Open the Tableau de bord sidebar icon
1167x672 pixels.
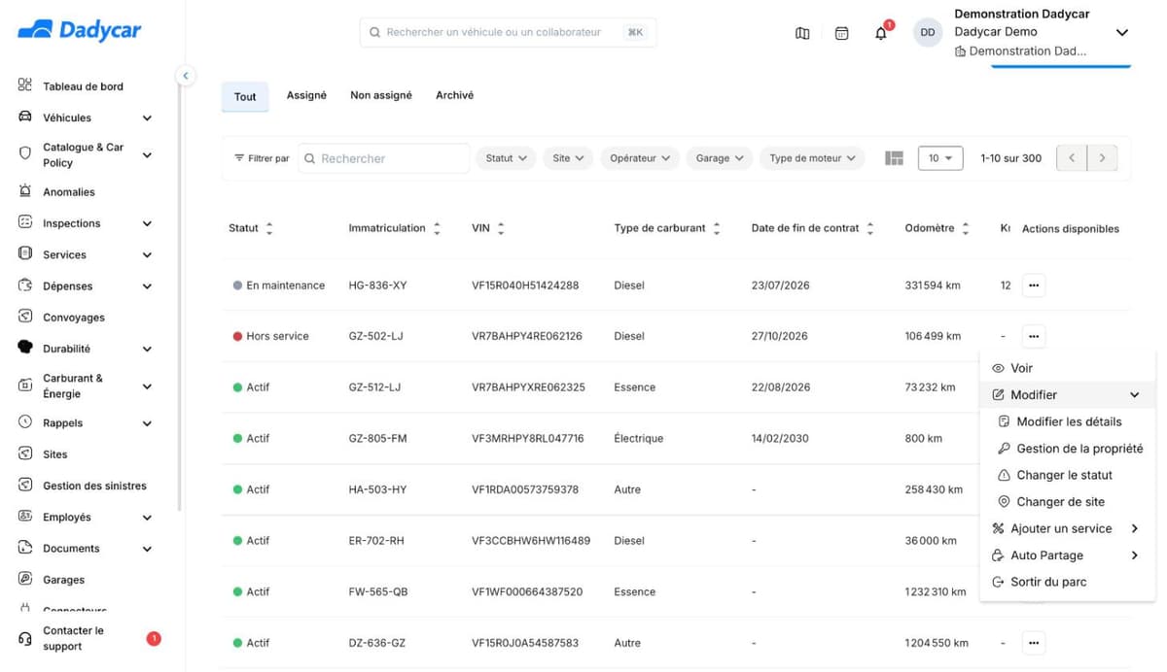point(25,85)
